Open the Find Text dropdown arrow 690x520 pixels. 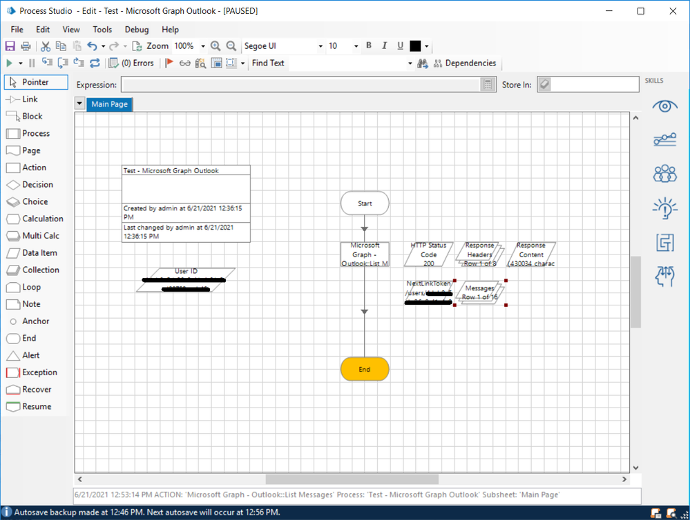click(x=410, y=63)
